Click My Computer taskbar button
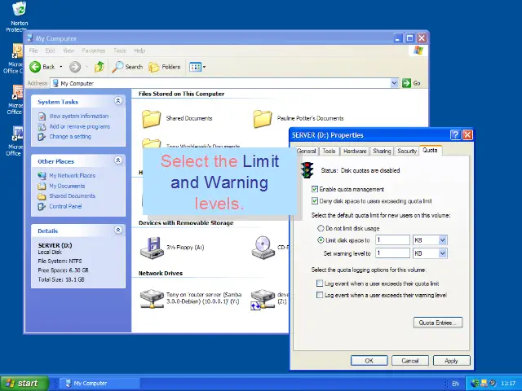 click(x=100, y=384)
